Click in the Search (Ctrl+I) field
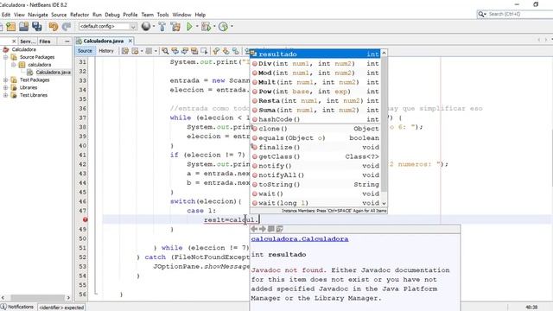 (520, 14)
